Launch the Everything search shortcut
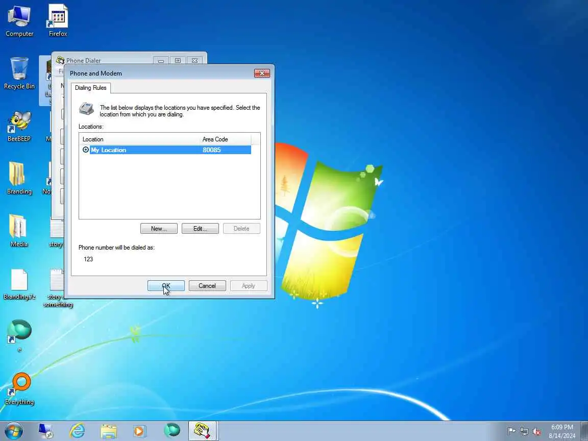The height and width of the screenshot is (441, 588). (x=19, y=388)
